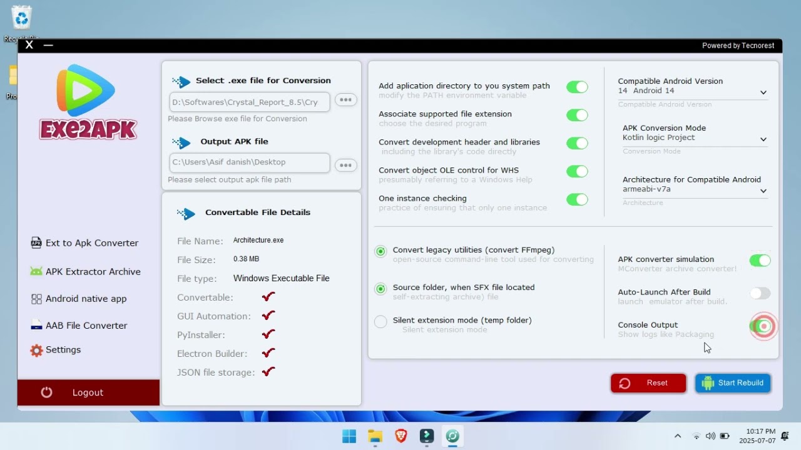
Task: Open AAB File Converter section
Action: pos(79,325)
